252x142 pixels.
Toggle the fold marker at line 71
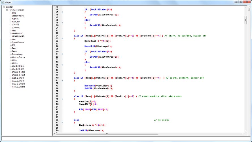tap(62, 81)
